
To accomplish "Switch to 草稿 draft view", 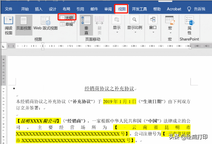I will click(66, 24).
